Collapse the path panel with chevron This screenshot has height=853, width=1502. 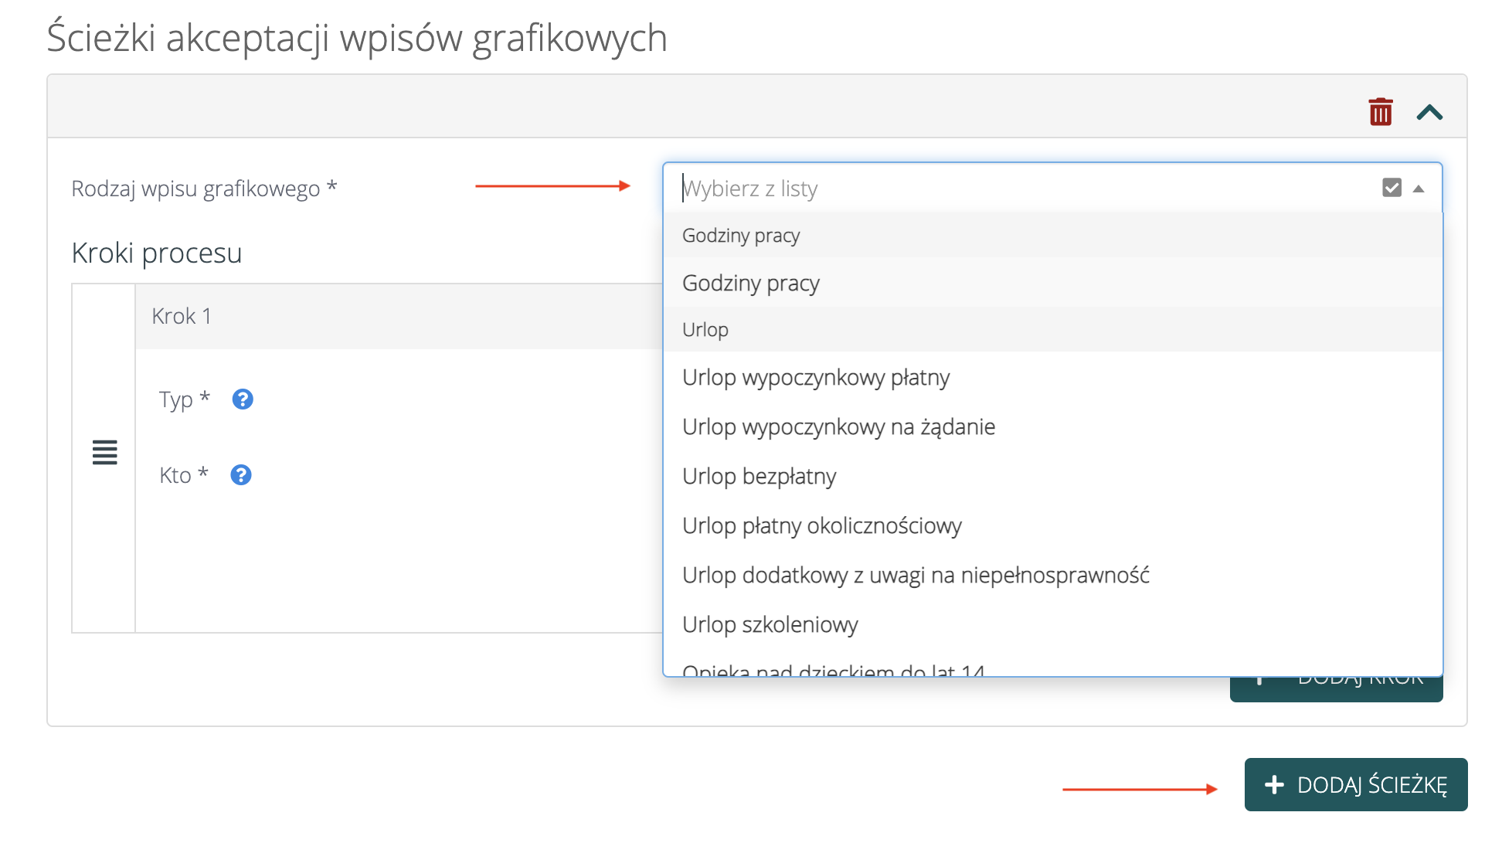click(1429, 113)
